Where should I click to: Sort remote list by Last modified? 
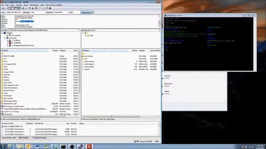click(155, 50)
